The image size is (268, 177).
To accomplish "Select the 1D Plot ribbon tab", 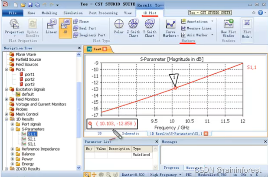I will click(150, 13).
